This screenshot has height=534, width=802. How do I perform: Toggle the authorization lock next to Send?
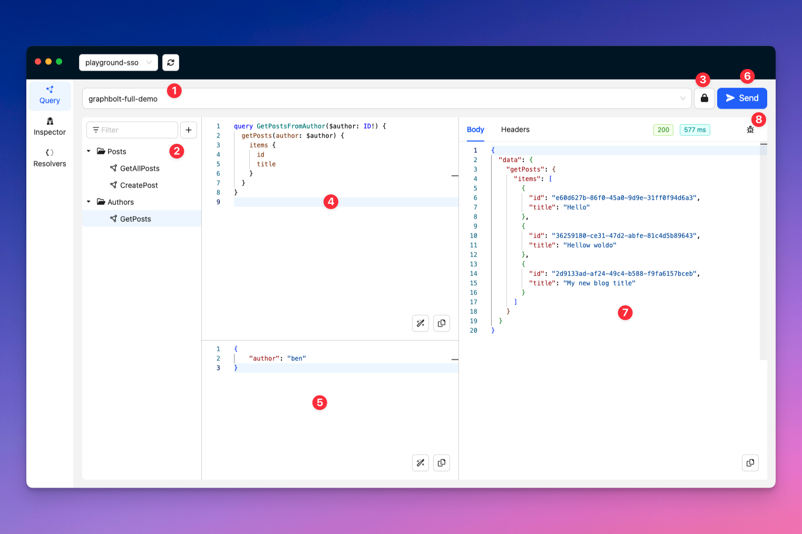704,98
